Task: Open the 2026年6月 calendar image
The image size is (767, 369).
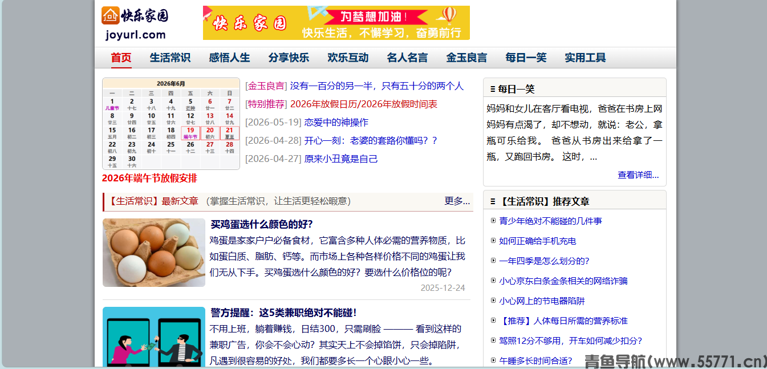Action: coord(171,124)
